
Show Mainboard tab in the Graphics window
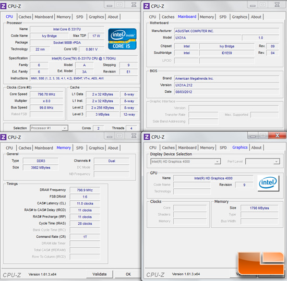(x=187, y=148)
